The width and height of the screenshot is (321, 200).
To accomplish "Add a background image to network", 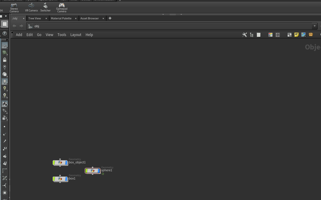I will click(304, 35).
